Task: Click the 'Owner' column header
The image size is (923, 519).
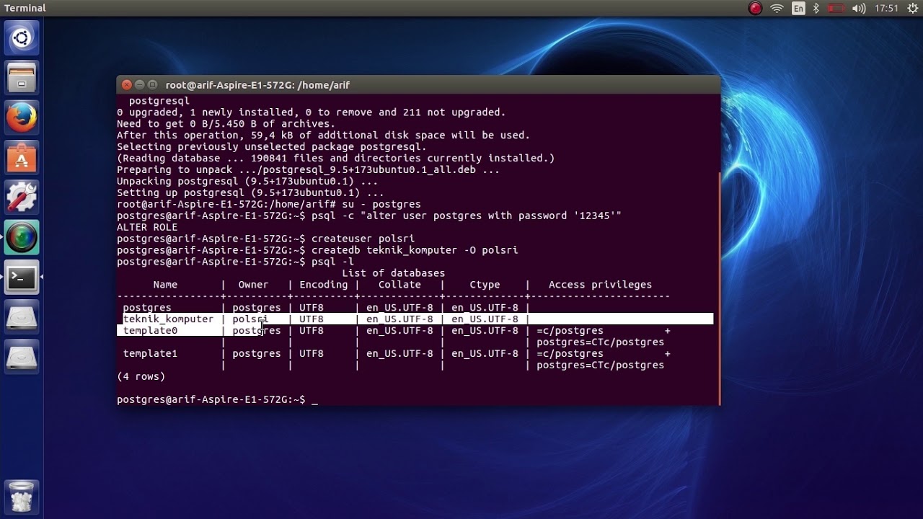Action: click(253, 285)
